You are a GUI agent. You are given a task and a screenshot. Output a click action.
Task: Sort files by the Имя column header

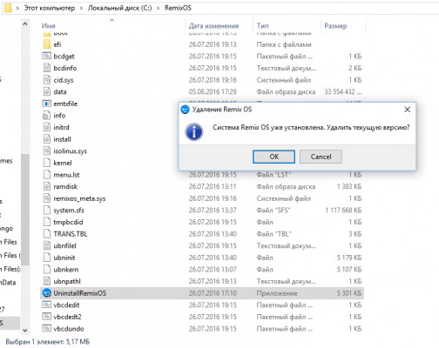point(49,26)
